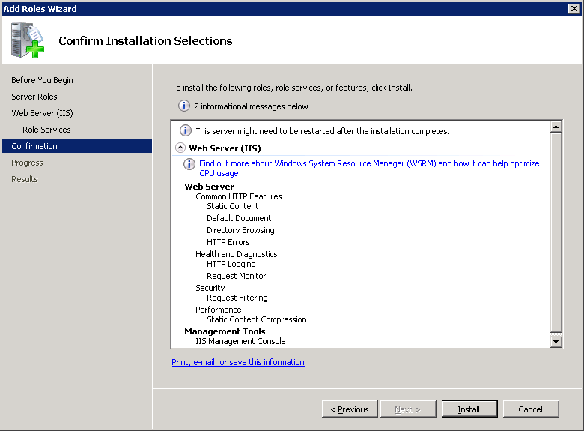Click the scroll down arrow in list
The width and height of the screenshot is (584, 431).
tap(556, 341)
